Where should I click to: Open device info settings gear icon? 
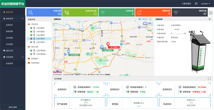coord(210,19)
